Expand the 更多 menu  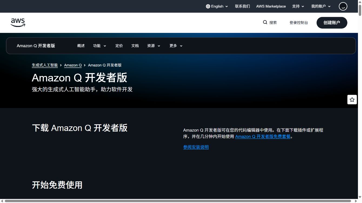pos(176,46)
